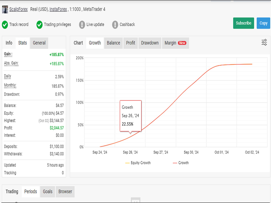The height and width of the screenshot is (203, 271).
Task: Click the $3,140.00 withdrawals value
Action: pos(57,154)
